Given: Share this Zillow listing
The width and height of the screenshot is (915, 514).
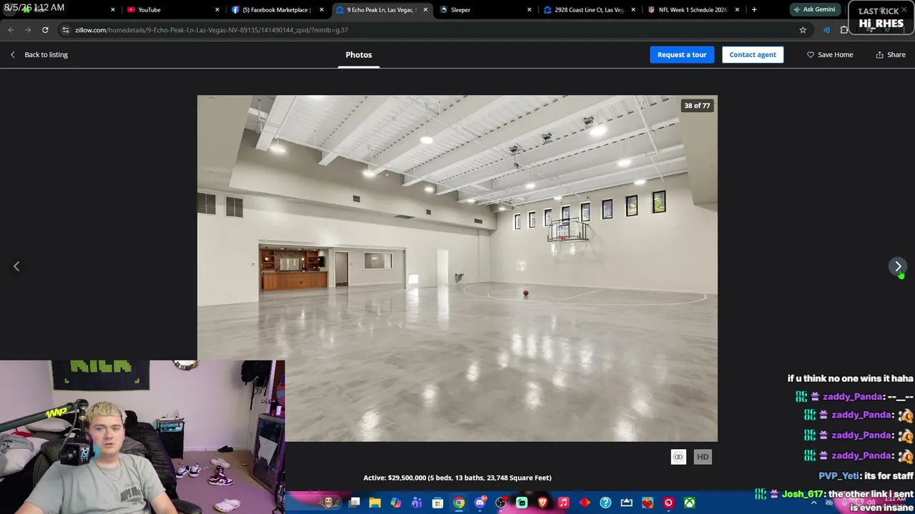Looking at the screenshot, I should tap(891, 54).
